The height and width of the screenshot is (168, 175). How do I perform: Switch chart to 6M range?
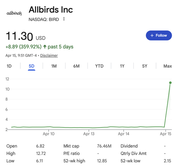76,66
